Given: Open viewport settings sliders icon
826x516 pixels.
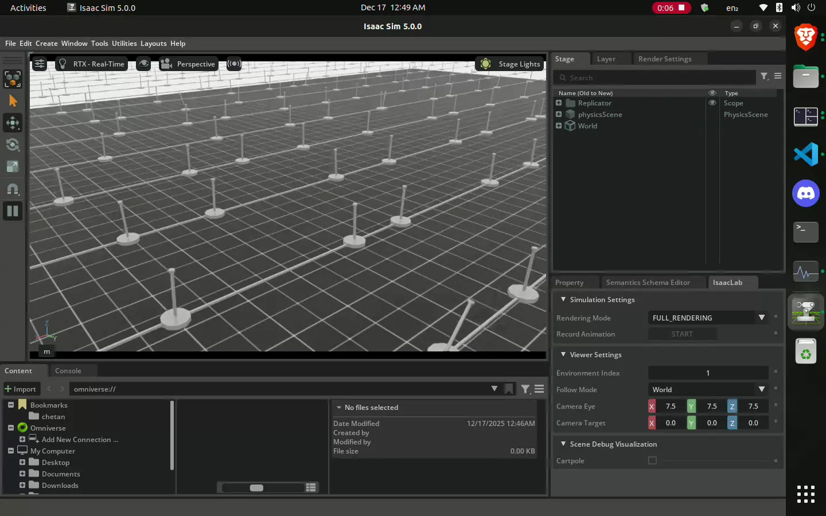Looking at the screenshot, I should click(39, 64).
